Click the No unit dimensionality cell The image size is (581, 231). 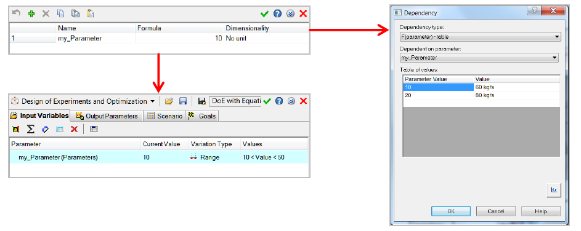tap(266, 38)
